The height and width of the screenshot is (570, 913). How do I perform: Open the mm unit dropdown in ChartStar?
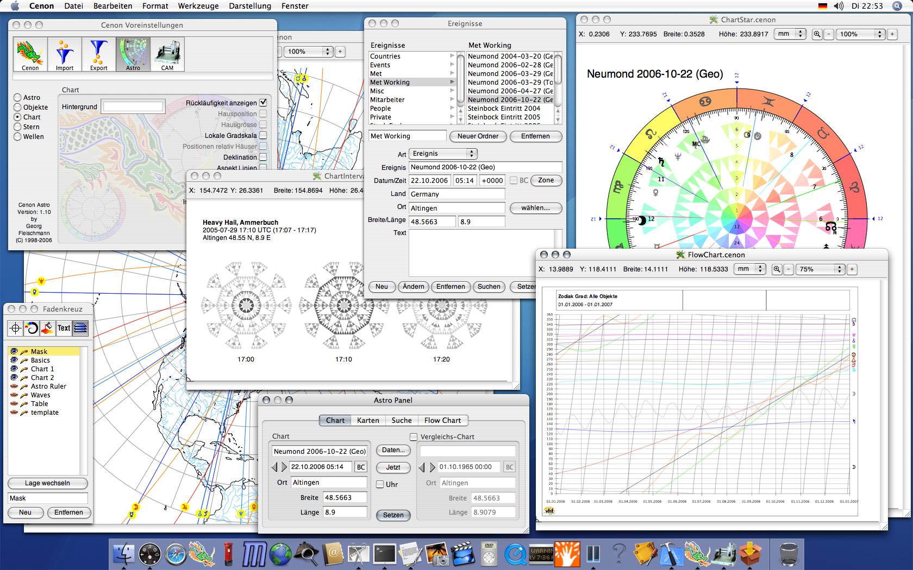click(x=790, y=34)
